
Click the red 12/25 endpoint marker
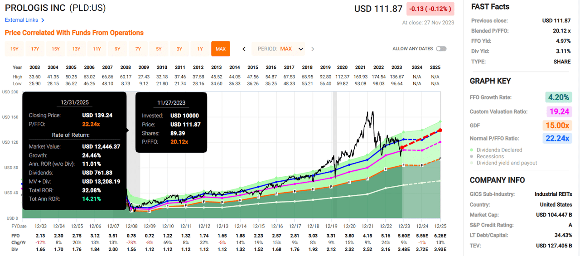pos(440,130)
